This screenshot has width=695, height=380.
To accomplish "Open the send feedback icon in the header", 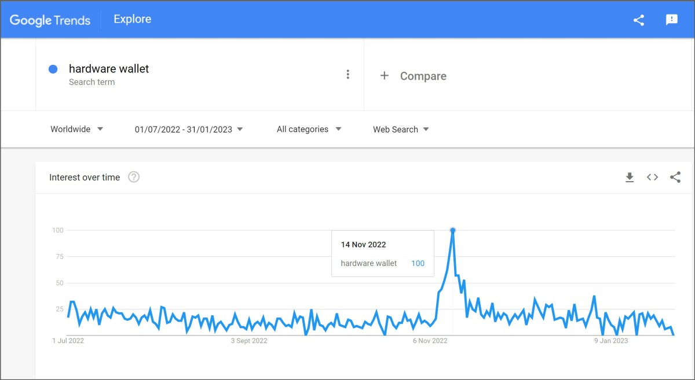I will [672, 20].
